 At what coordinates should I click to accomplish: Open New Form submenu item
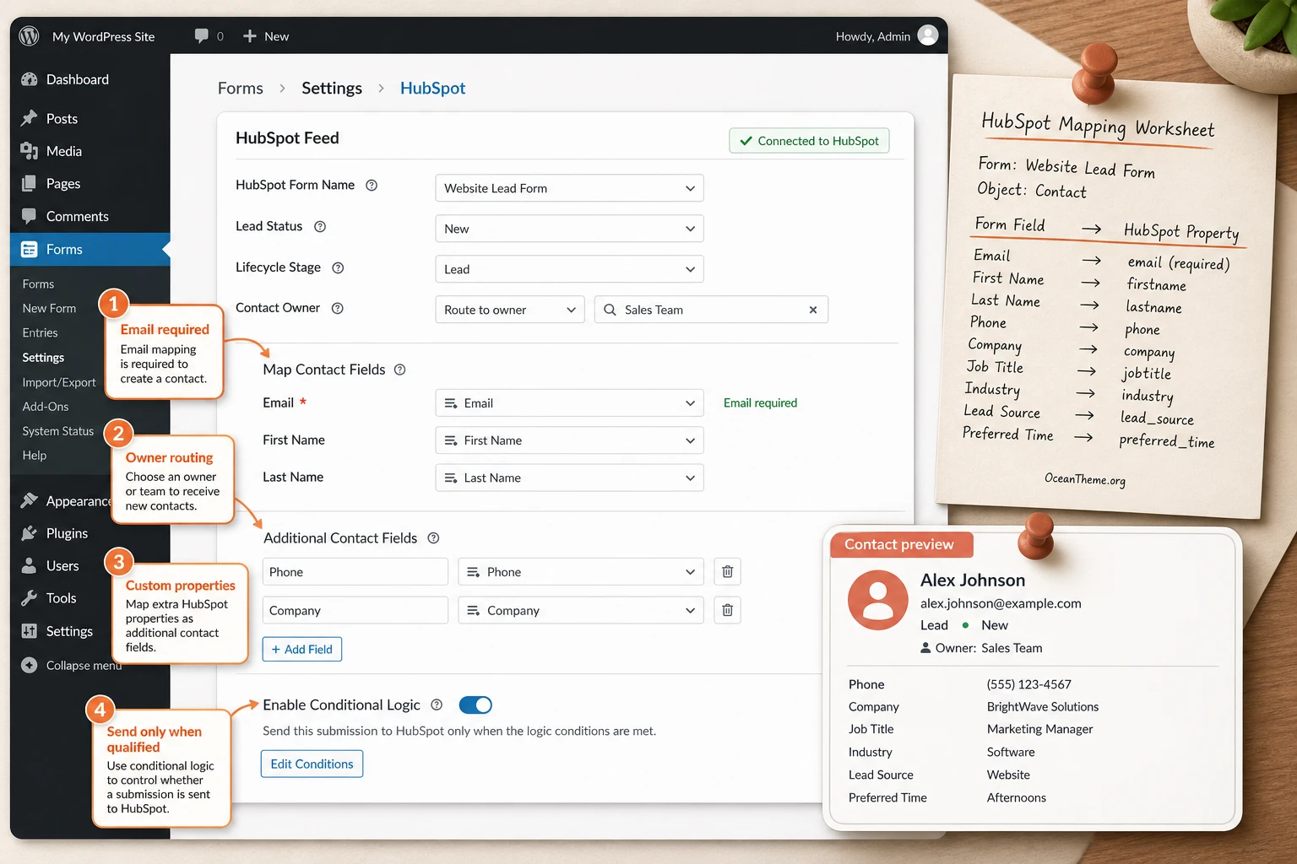pos(49,308)
